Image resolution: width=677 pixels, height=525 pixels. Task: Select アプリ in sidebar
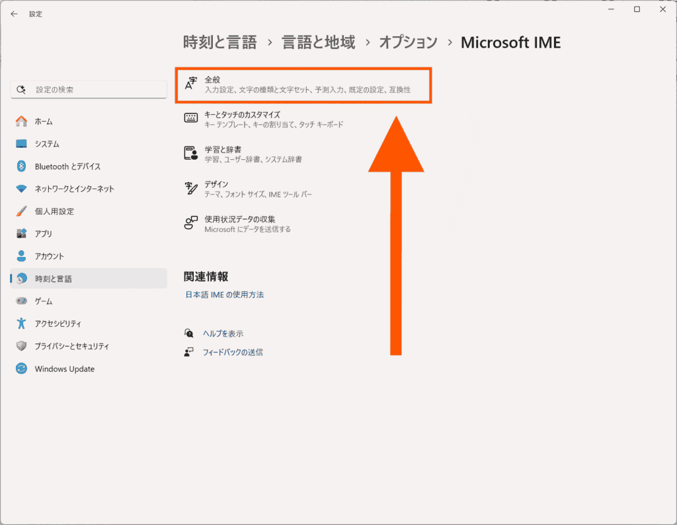pos(89,233)
